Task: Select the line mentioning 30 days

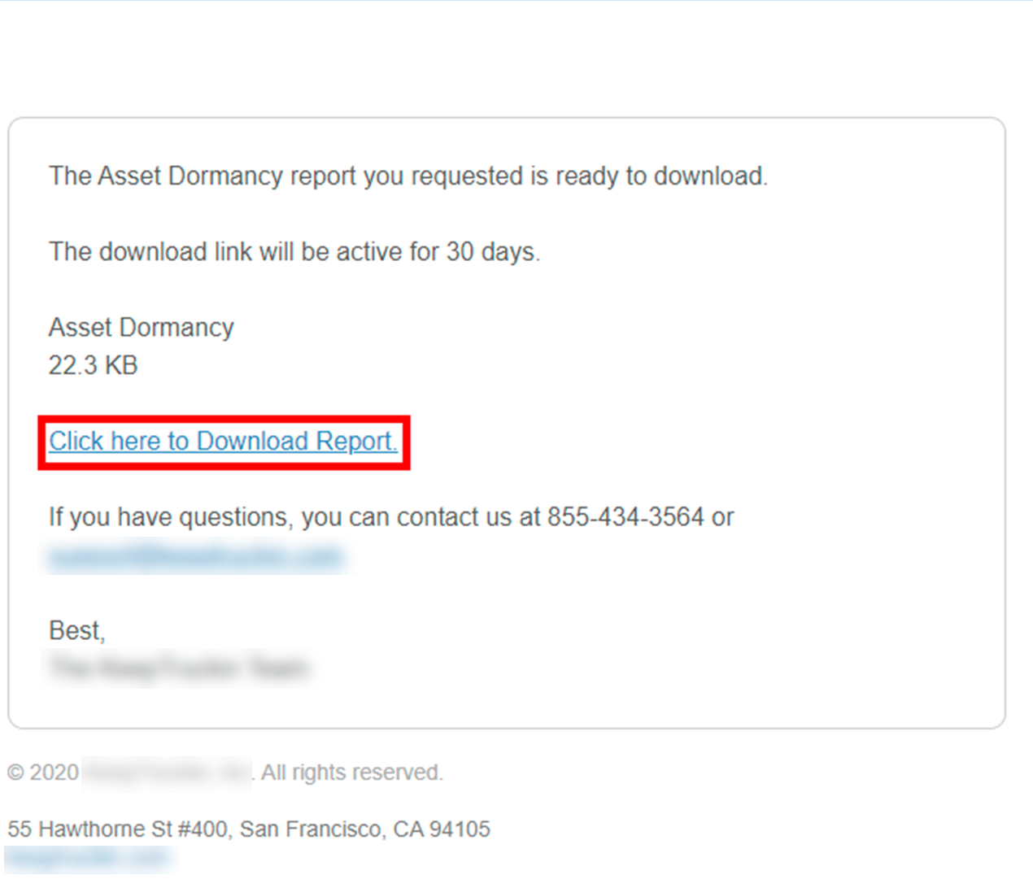Action: tap(294, 252)
